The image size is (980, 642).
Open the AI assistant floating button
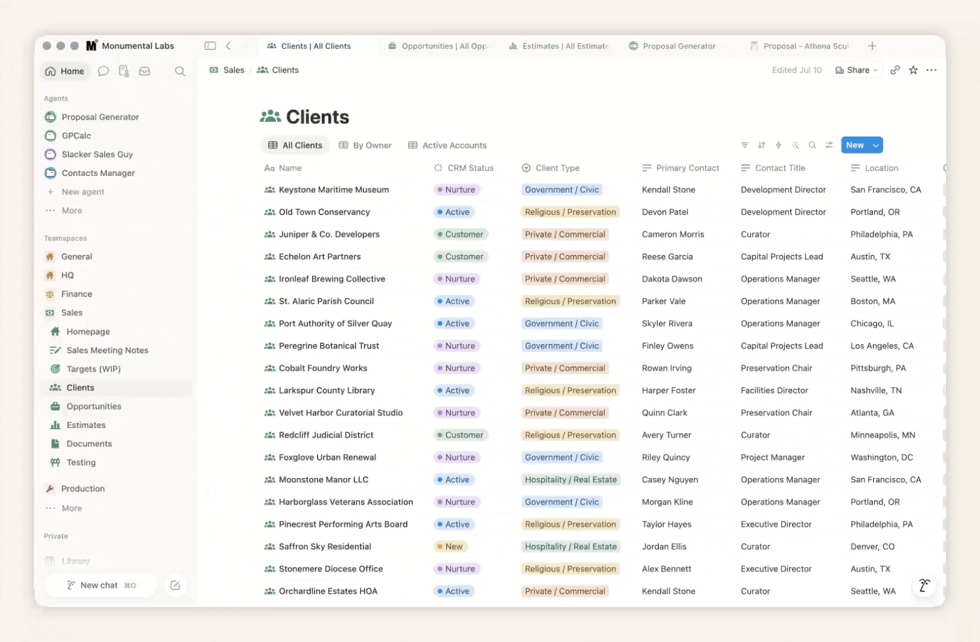924,586
